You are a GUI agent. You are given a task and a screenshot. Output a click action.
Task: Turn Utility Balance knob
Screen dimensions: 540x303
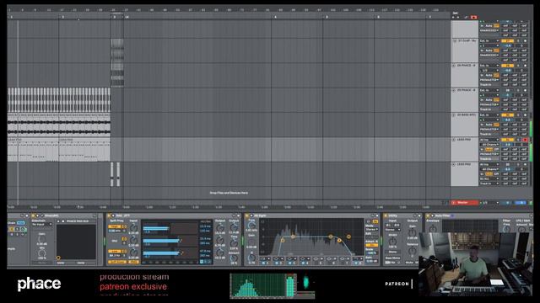coord(413,251)
